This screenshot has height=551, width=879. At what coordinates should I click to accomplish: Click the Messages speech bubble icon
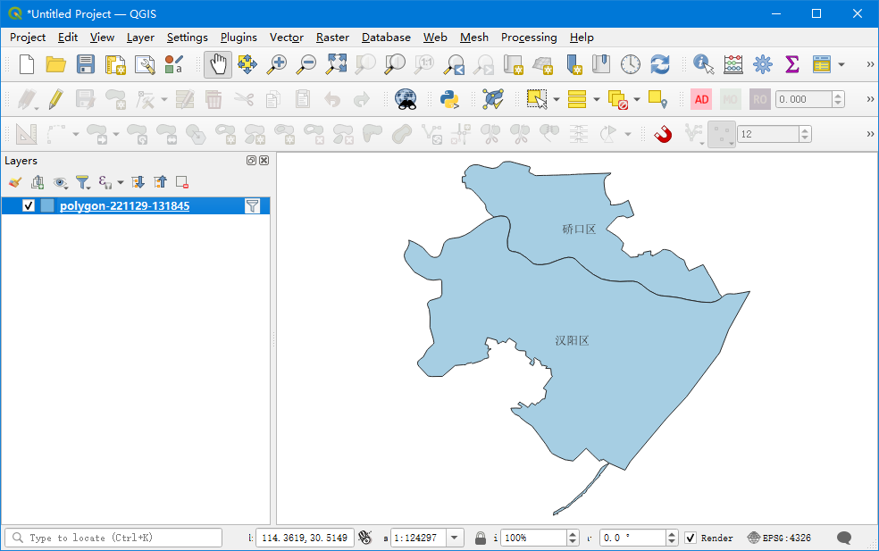(x=844, y=538)
